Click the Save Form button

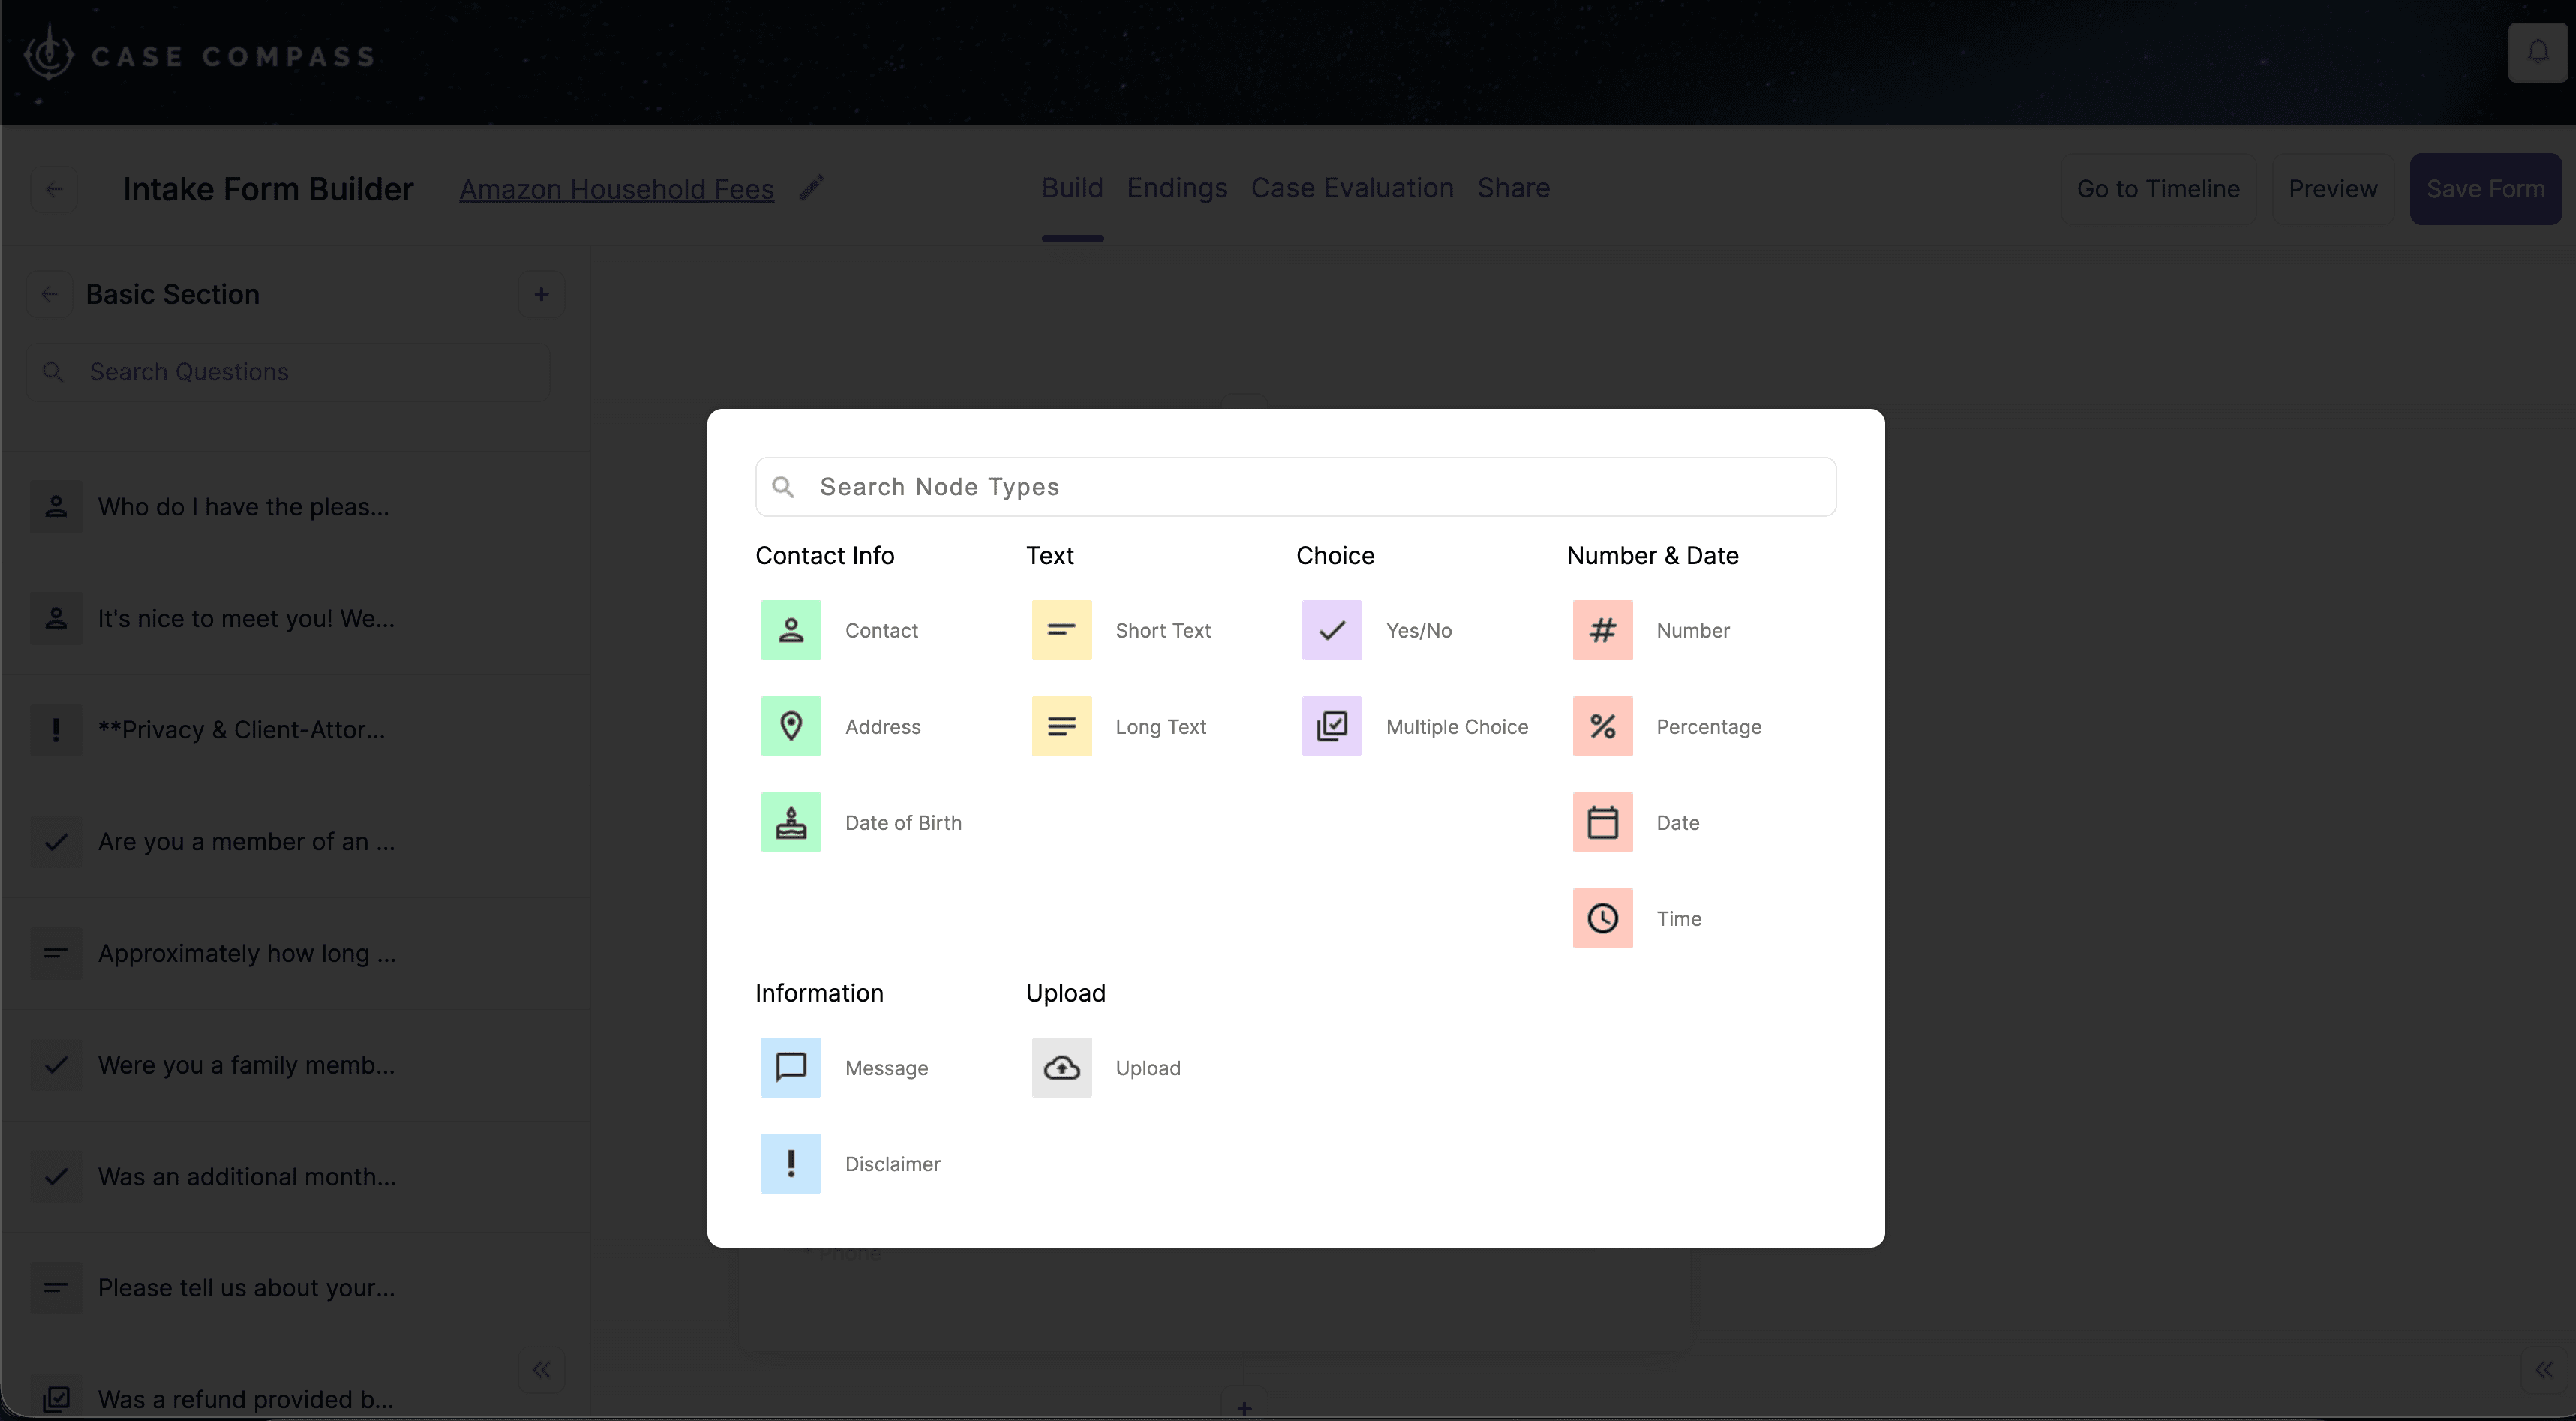pos(2486,188)
